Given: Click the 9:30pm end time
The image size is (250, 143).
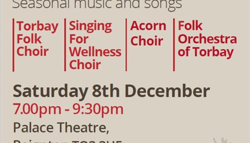Looking at the screenshot, I should pyautogui.click(x=98, y=109).
